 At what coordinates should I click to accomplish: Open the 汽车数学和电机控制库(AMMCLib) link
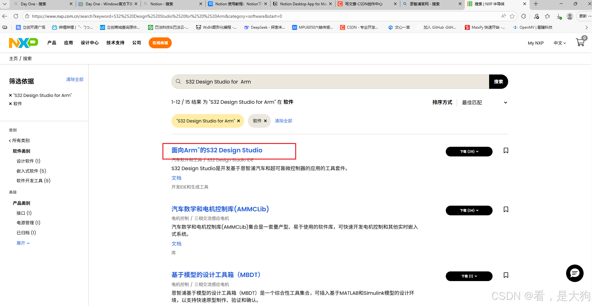tap(220, 209)
